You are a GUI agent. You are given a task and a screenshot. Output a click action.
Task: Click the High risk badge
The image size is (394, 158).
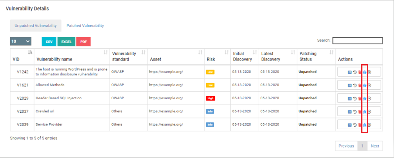click(x=210, y=98)
